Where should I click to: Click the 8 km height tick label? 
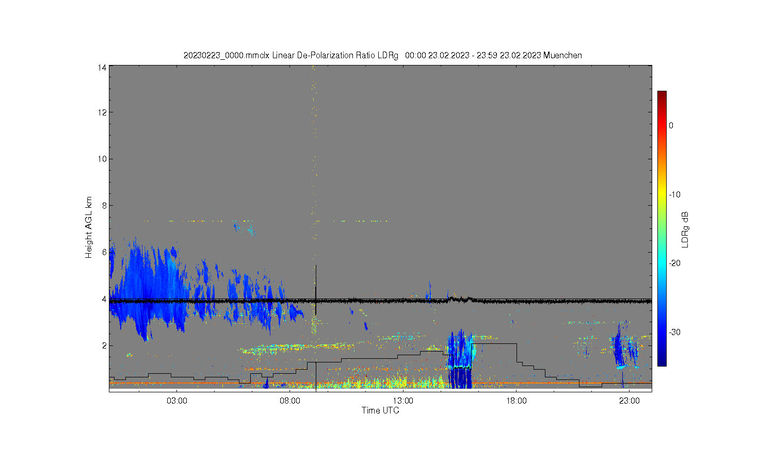[104, 206]
